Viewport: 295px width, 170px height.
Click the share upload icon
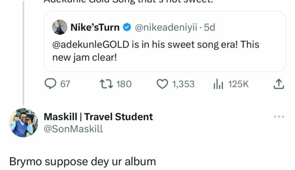point(279,84)
